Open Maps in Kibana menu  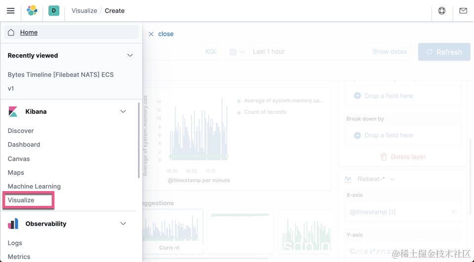[16, 173]
